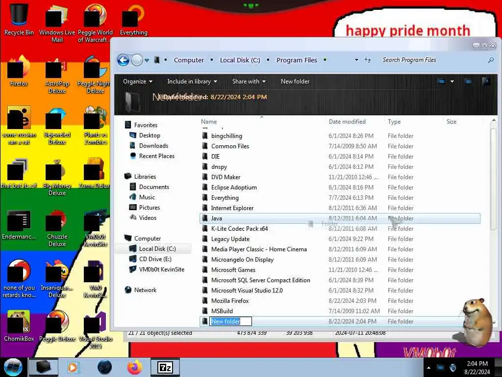Viewport: 502px width, 377px height.
Task: Open the address bar history dropdown arrow
Action: click(x=356, y=60)
